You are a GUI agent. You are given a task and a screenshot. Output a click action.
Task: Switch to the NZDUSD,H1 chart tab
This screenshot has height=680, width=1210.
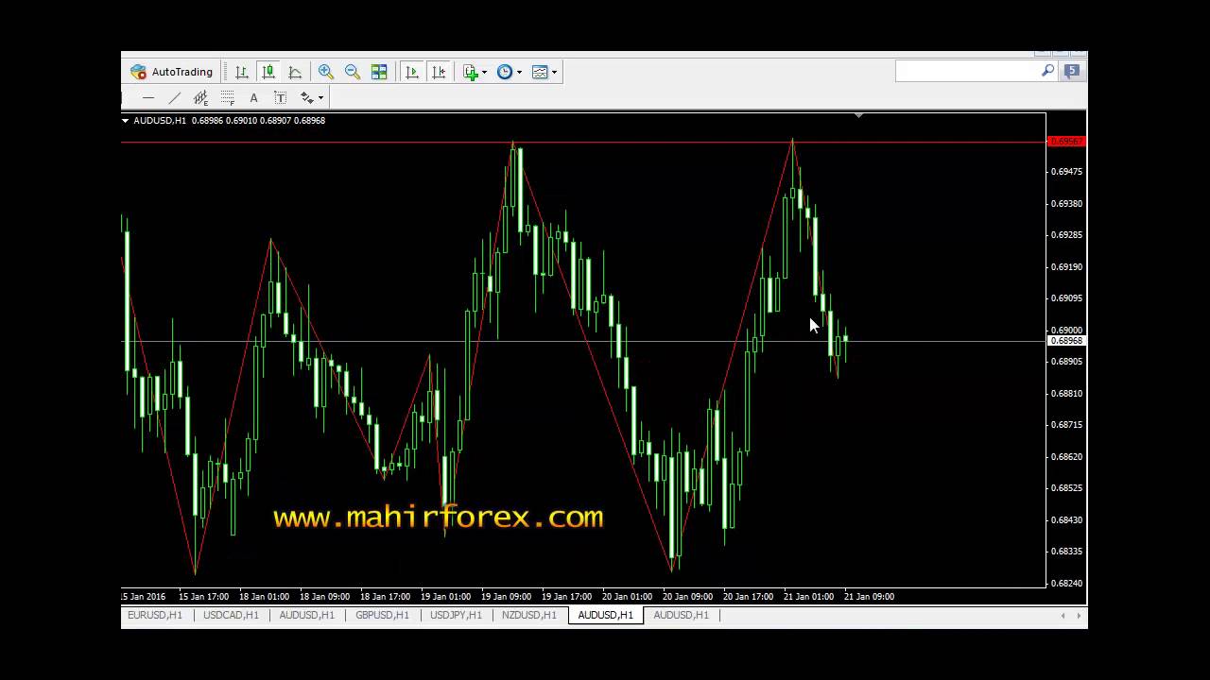tap(529, 615)
